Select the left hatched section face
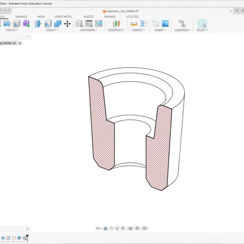This screenshot has width=244, height=244. coord(102,130)
